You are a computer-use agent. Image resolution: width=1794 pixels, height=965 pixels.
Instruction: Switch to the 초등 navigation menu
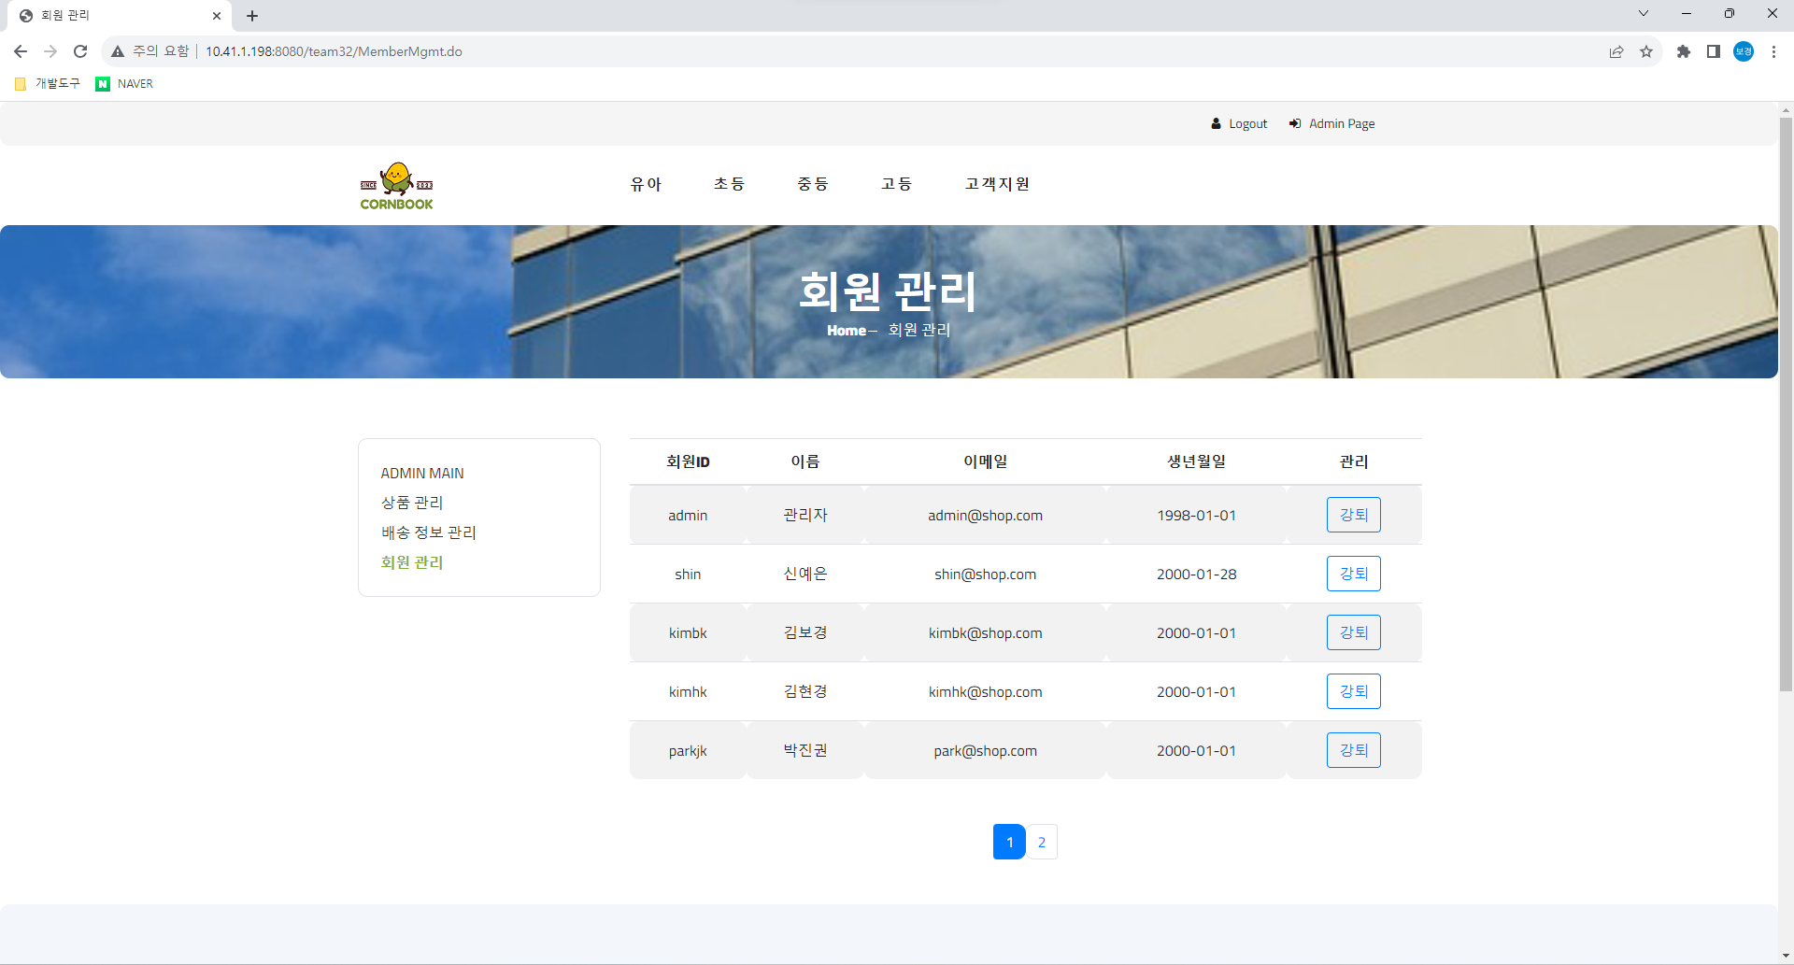tap(730, 183)
